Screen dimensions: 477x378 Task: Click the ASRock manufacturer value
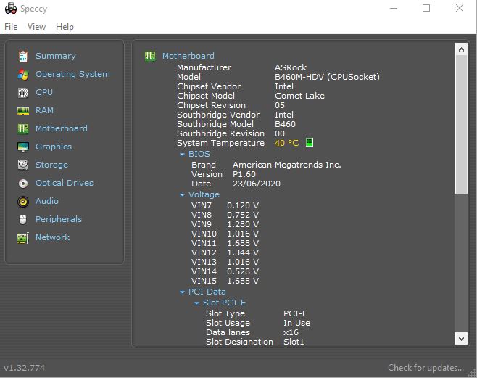pos(291,67)
